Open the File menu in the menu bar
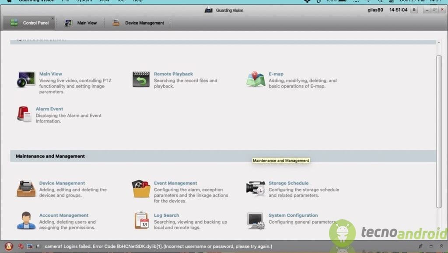 [x=65, y=1]
